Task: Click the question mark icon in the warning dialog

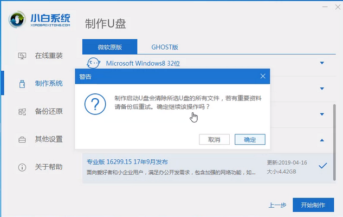Action: [95, 102]
